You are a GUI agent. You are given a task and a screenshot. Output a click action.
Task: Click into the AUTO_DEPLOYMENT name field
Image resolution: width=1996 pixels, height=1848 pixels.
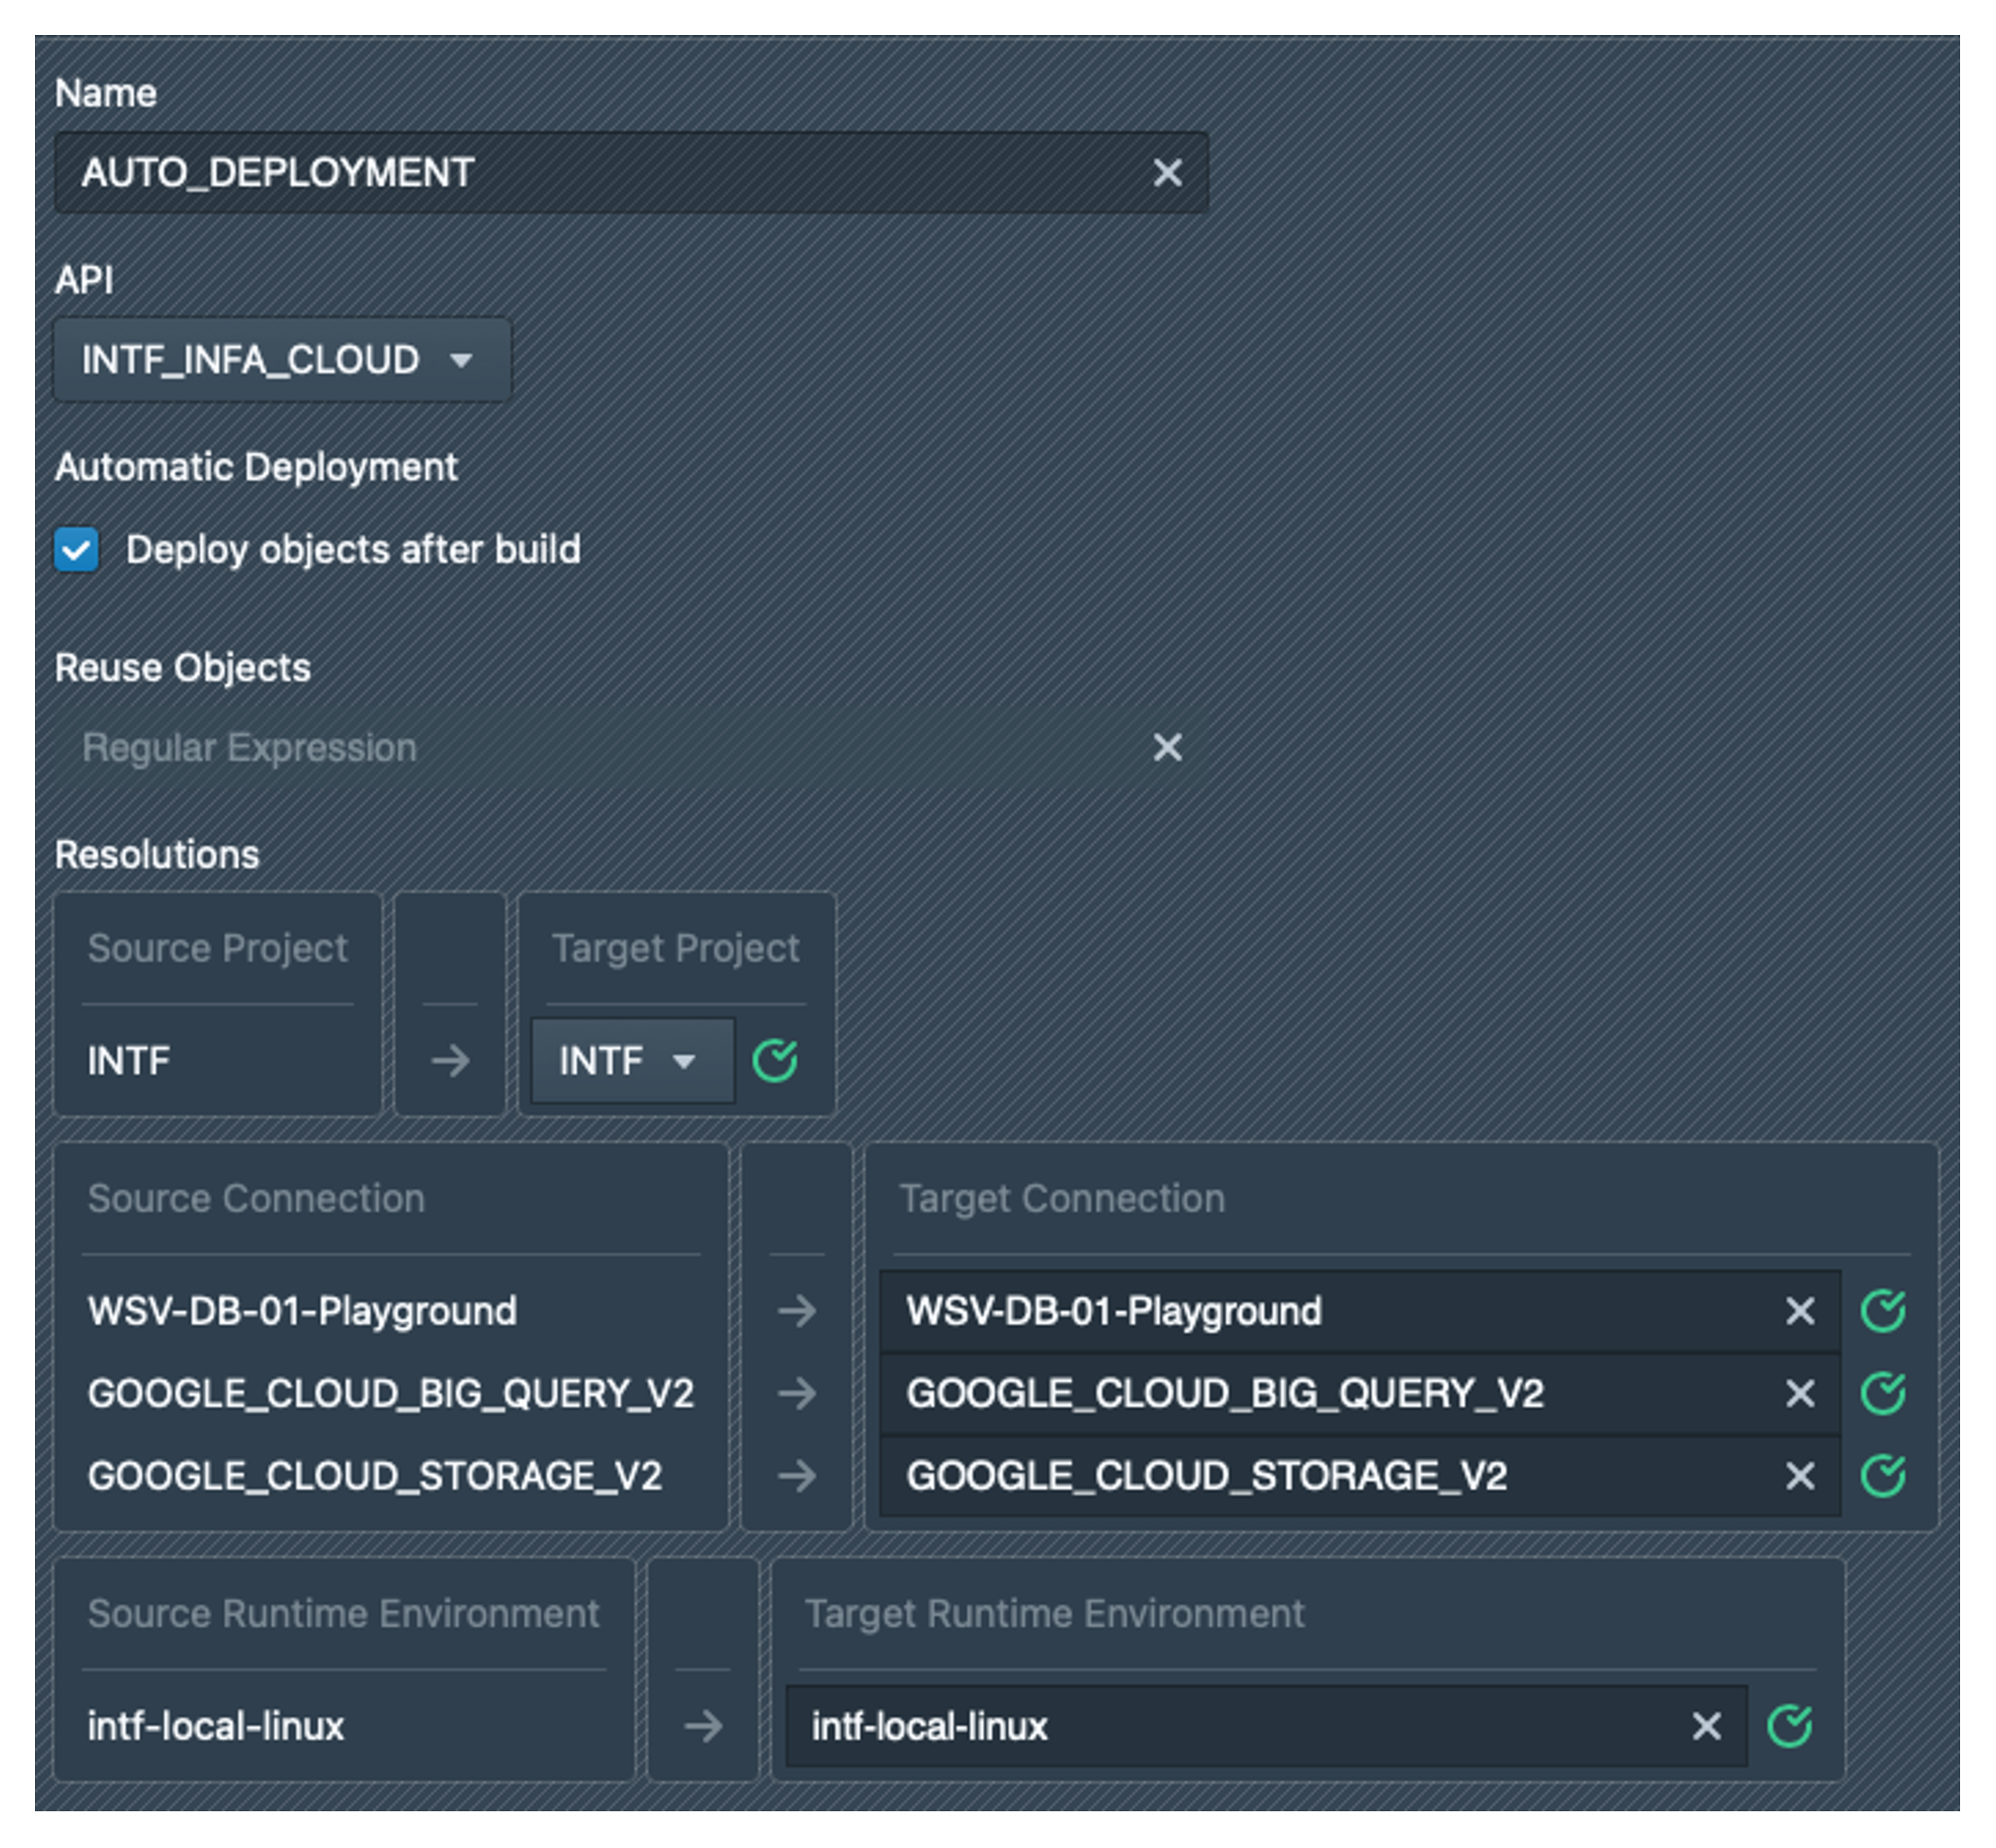[600, 173]
